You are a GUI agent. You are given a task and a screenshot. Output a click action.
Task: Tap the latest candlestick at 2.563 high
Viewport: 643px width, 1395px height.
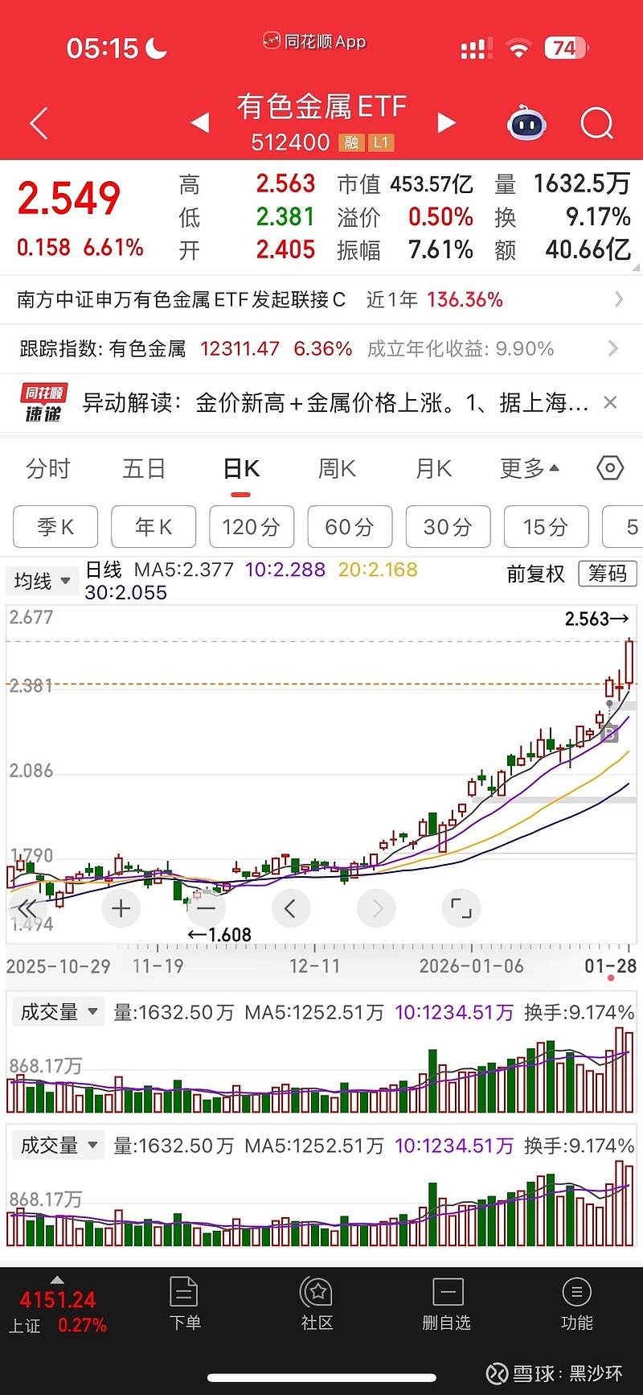[629, 662]
